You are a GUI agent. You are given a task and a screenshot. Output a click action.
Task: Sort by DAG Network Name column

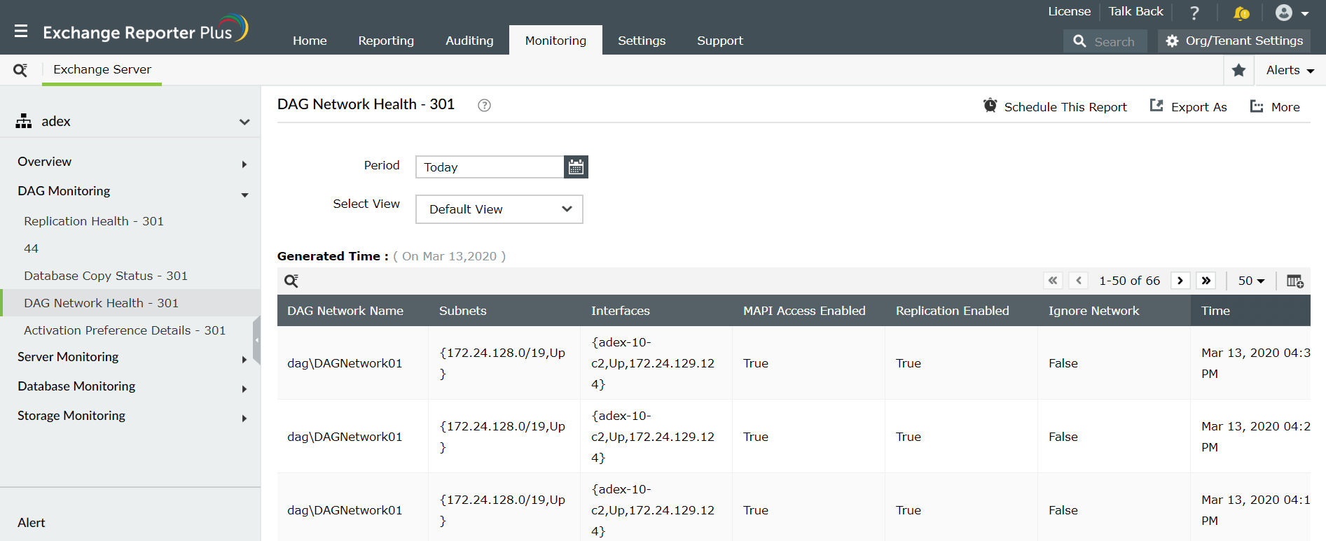[x=345, y=311]
